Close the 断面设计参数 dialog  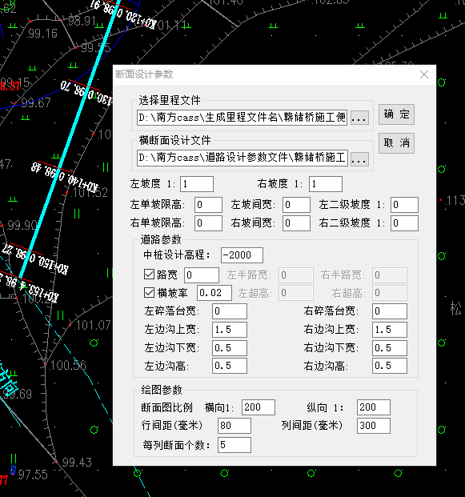(424, 74)
